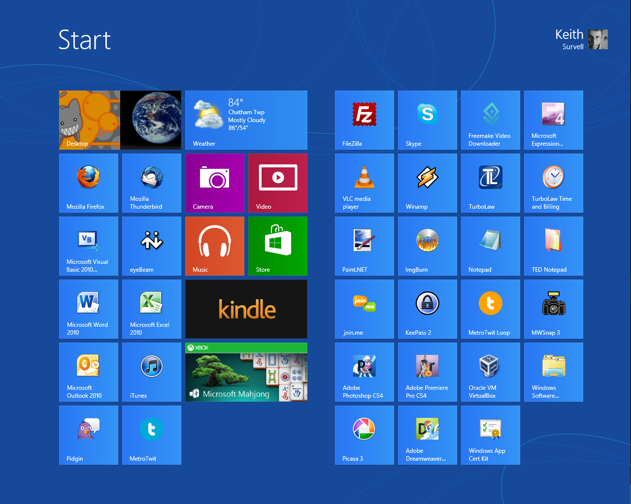Open Windows Software tile

point(554,372)
